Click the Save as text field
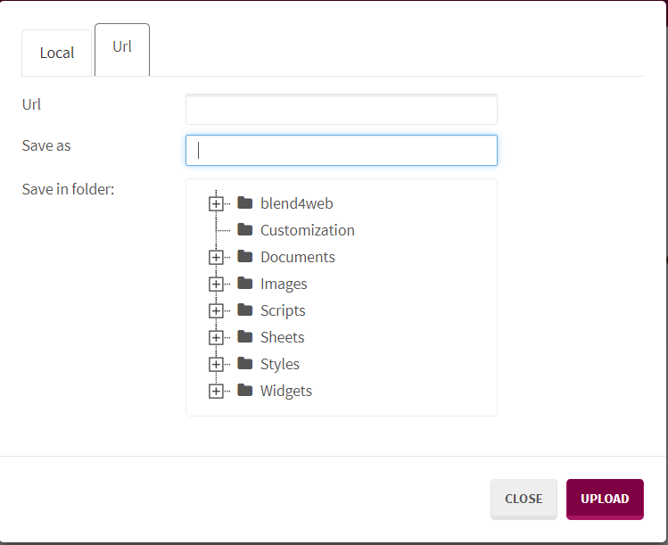 point(341,150)
